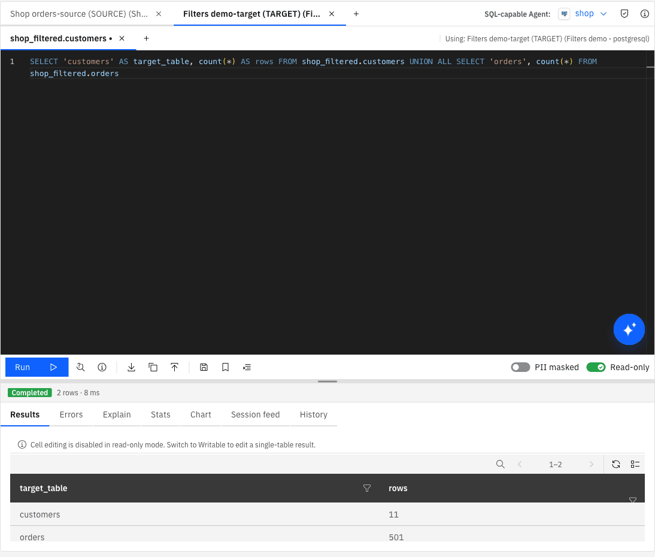Bookmark the query
655x557 pixels.
(226, 367)
